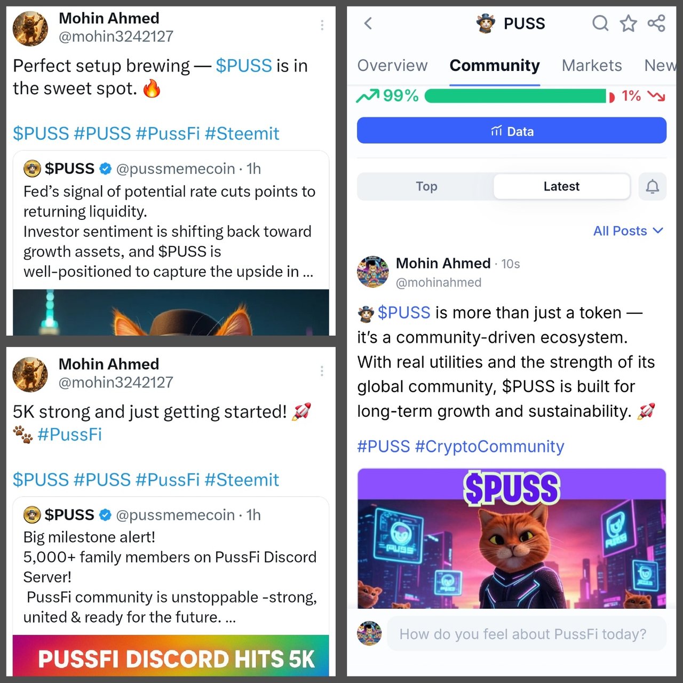This screenshot has width=683, height=683.
Task: Open search with the magnifier icon
Action: (x=600, y=23)
